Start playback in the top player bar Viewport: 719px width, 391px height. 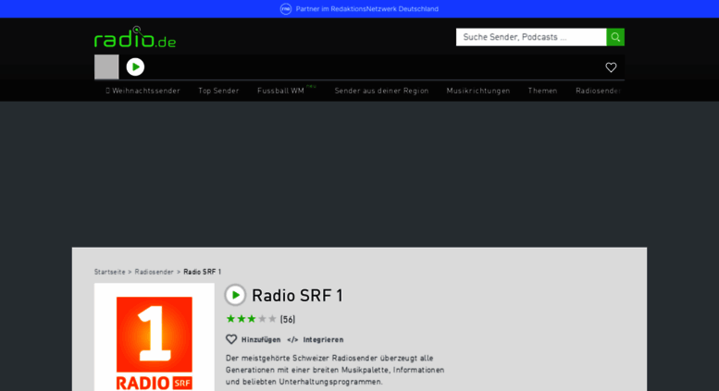point(135,67)
